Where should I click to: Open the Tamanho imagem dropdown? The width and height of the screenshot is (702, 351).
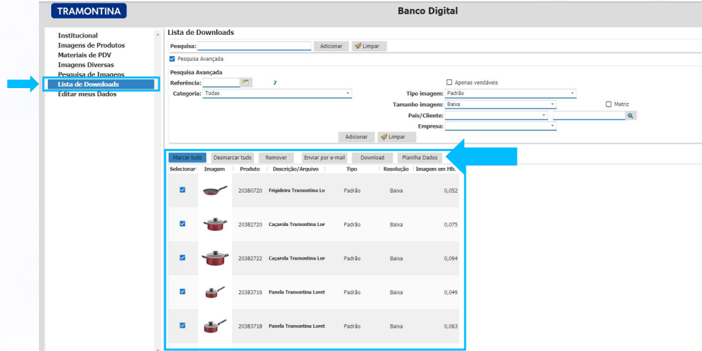pos(501,104)
